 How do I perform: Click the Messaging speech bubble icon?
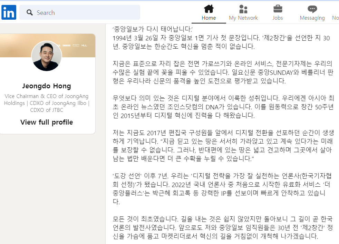[x=312, y=9]
